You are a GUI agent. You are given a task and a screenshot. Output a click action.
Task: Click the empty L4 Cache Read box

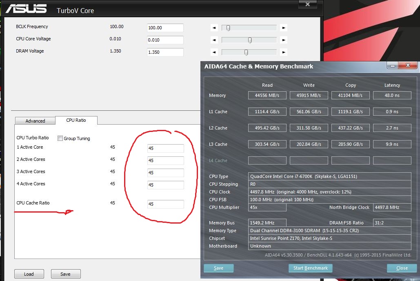267,161
